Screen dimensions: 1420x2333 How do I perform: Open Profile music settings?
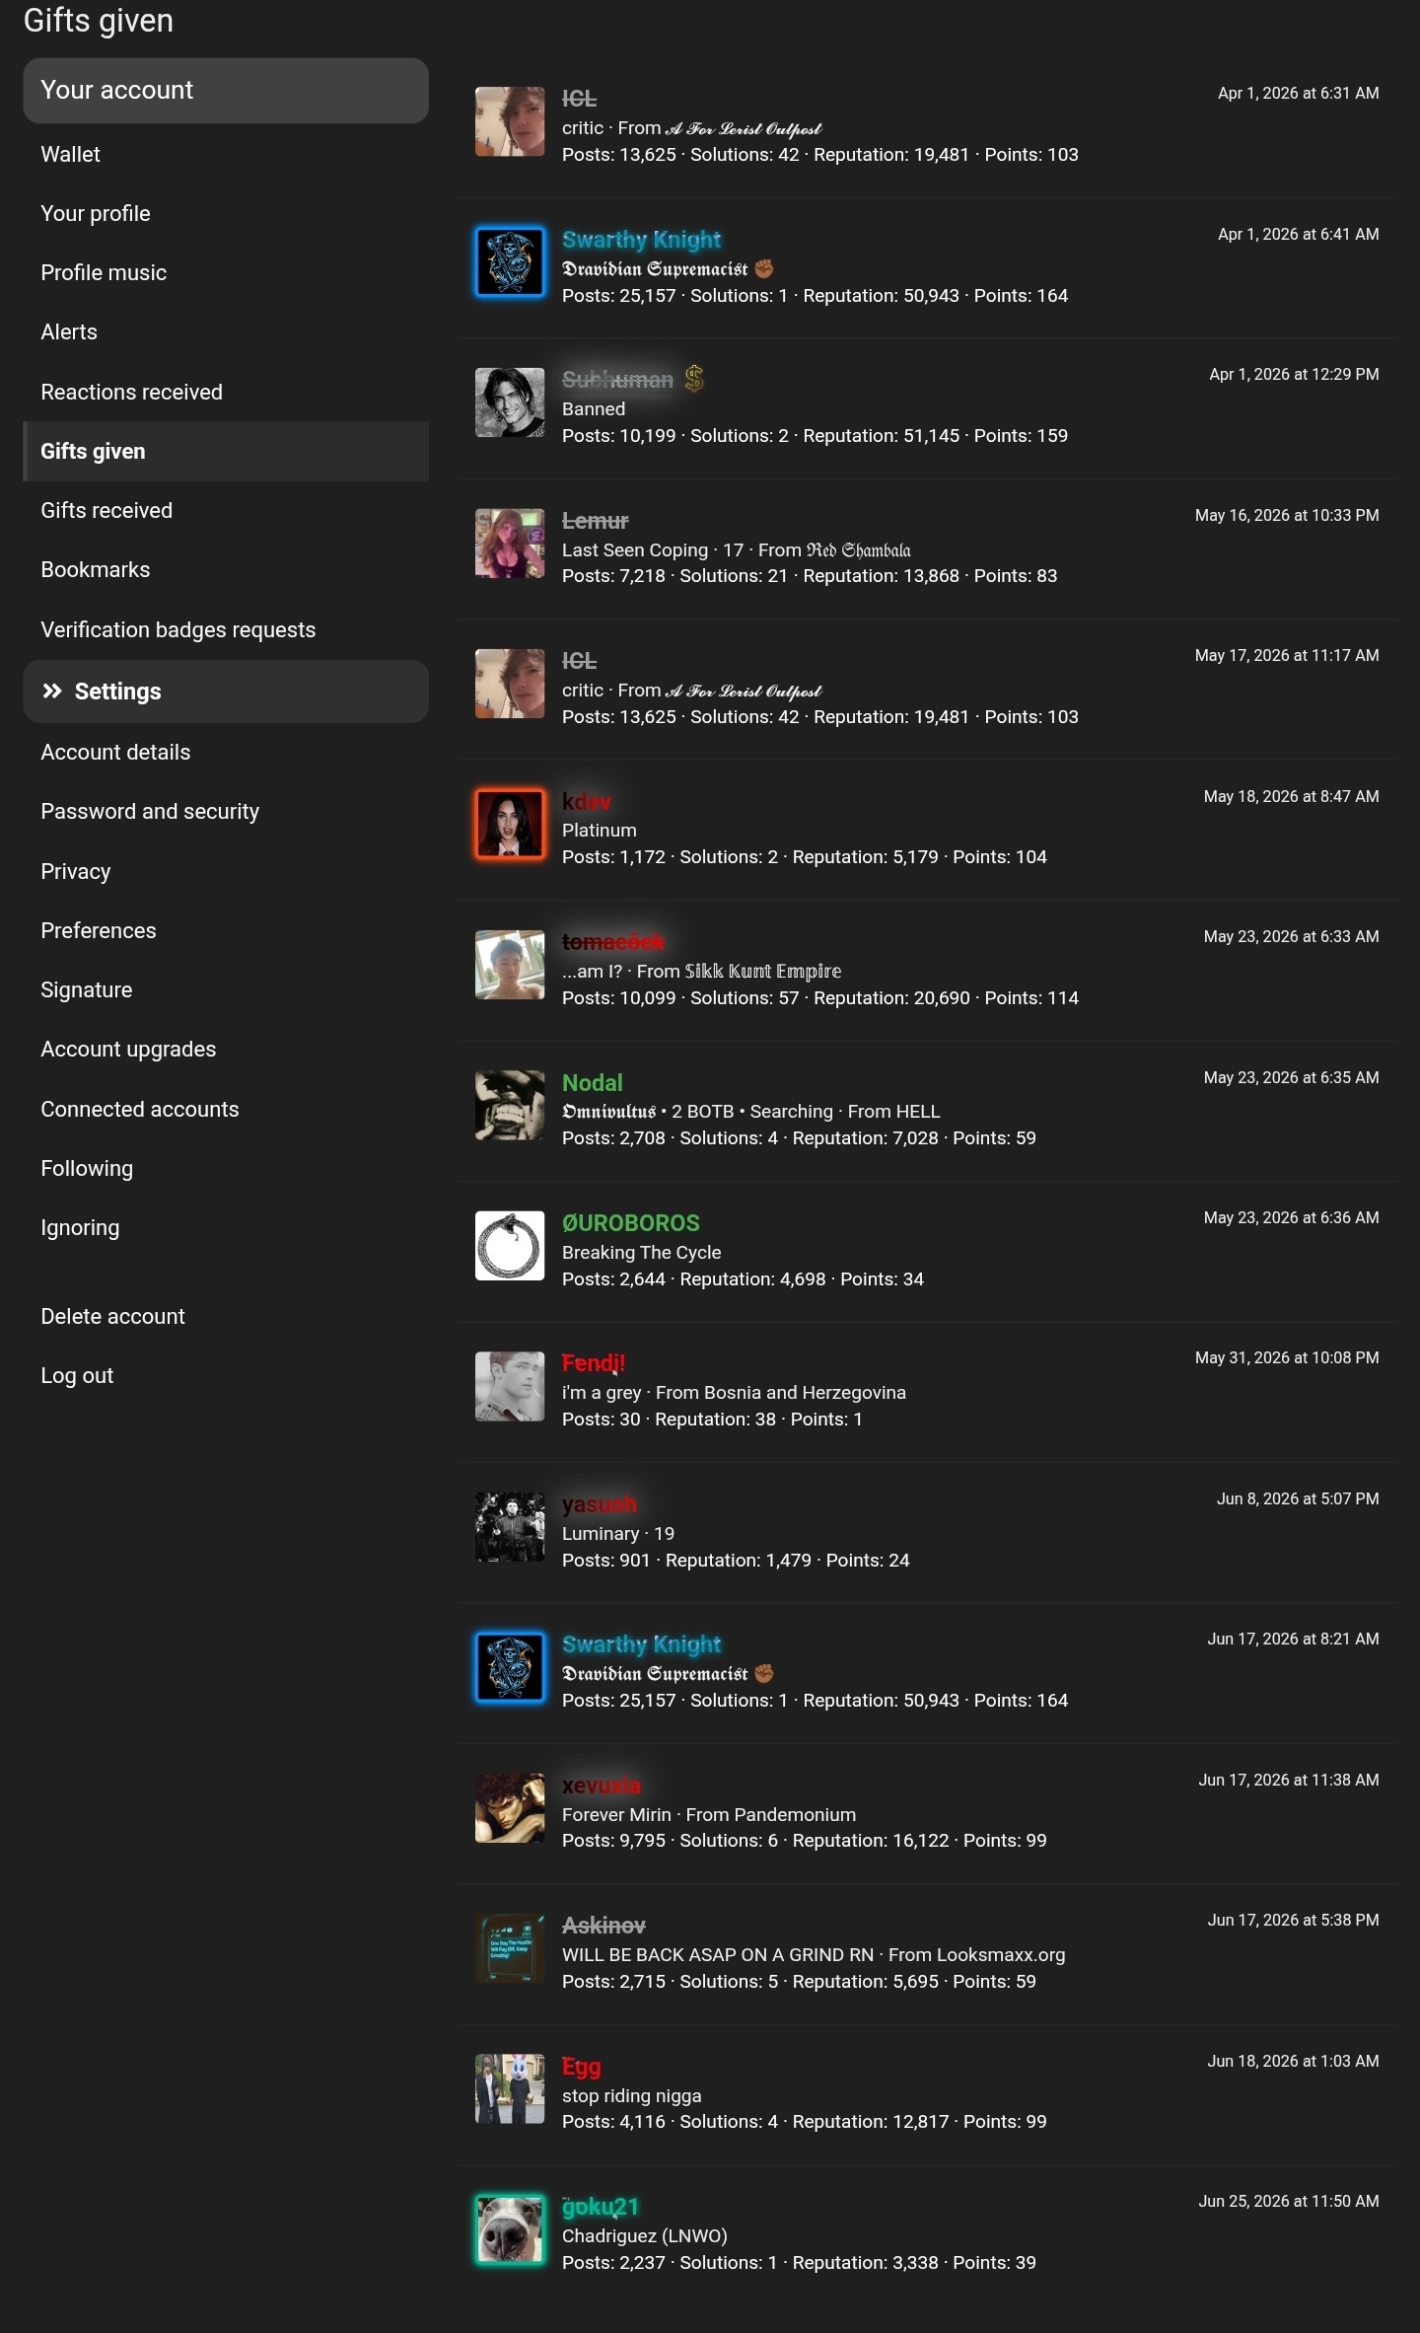[x=226, y=273]
